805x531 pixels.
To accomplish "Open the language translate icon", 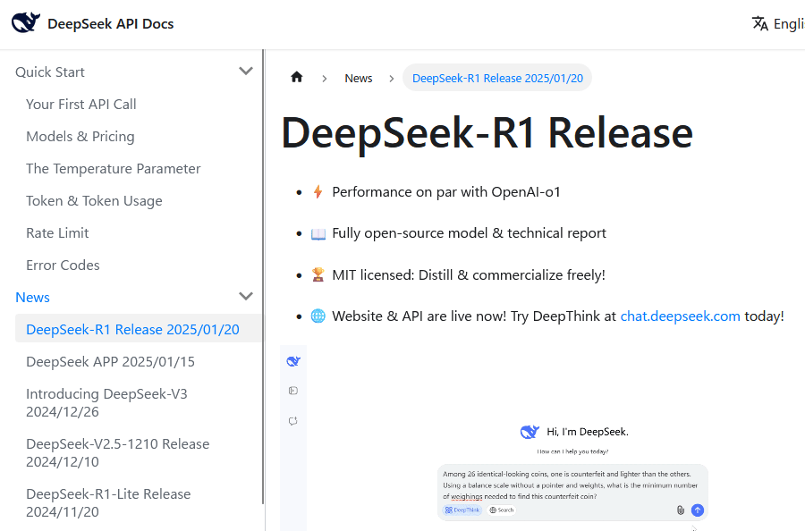I will [759, 23].
